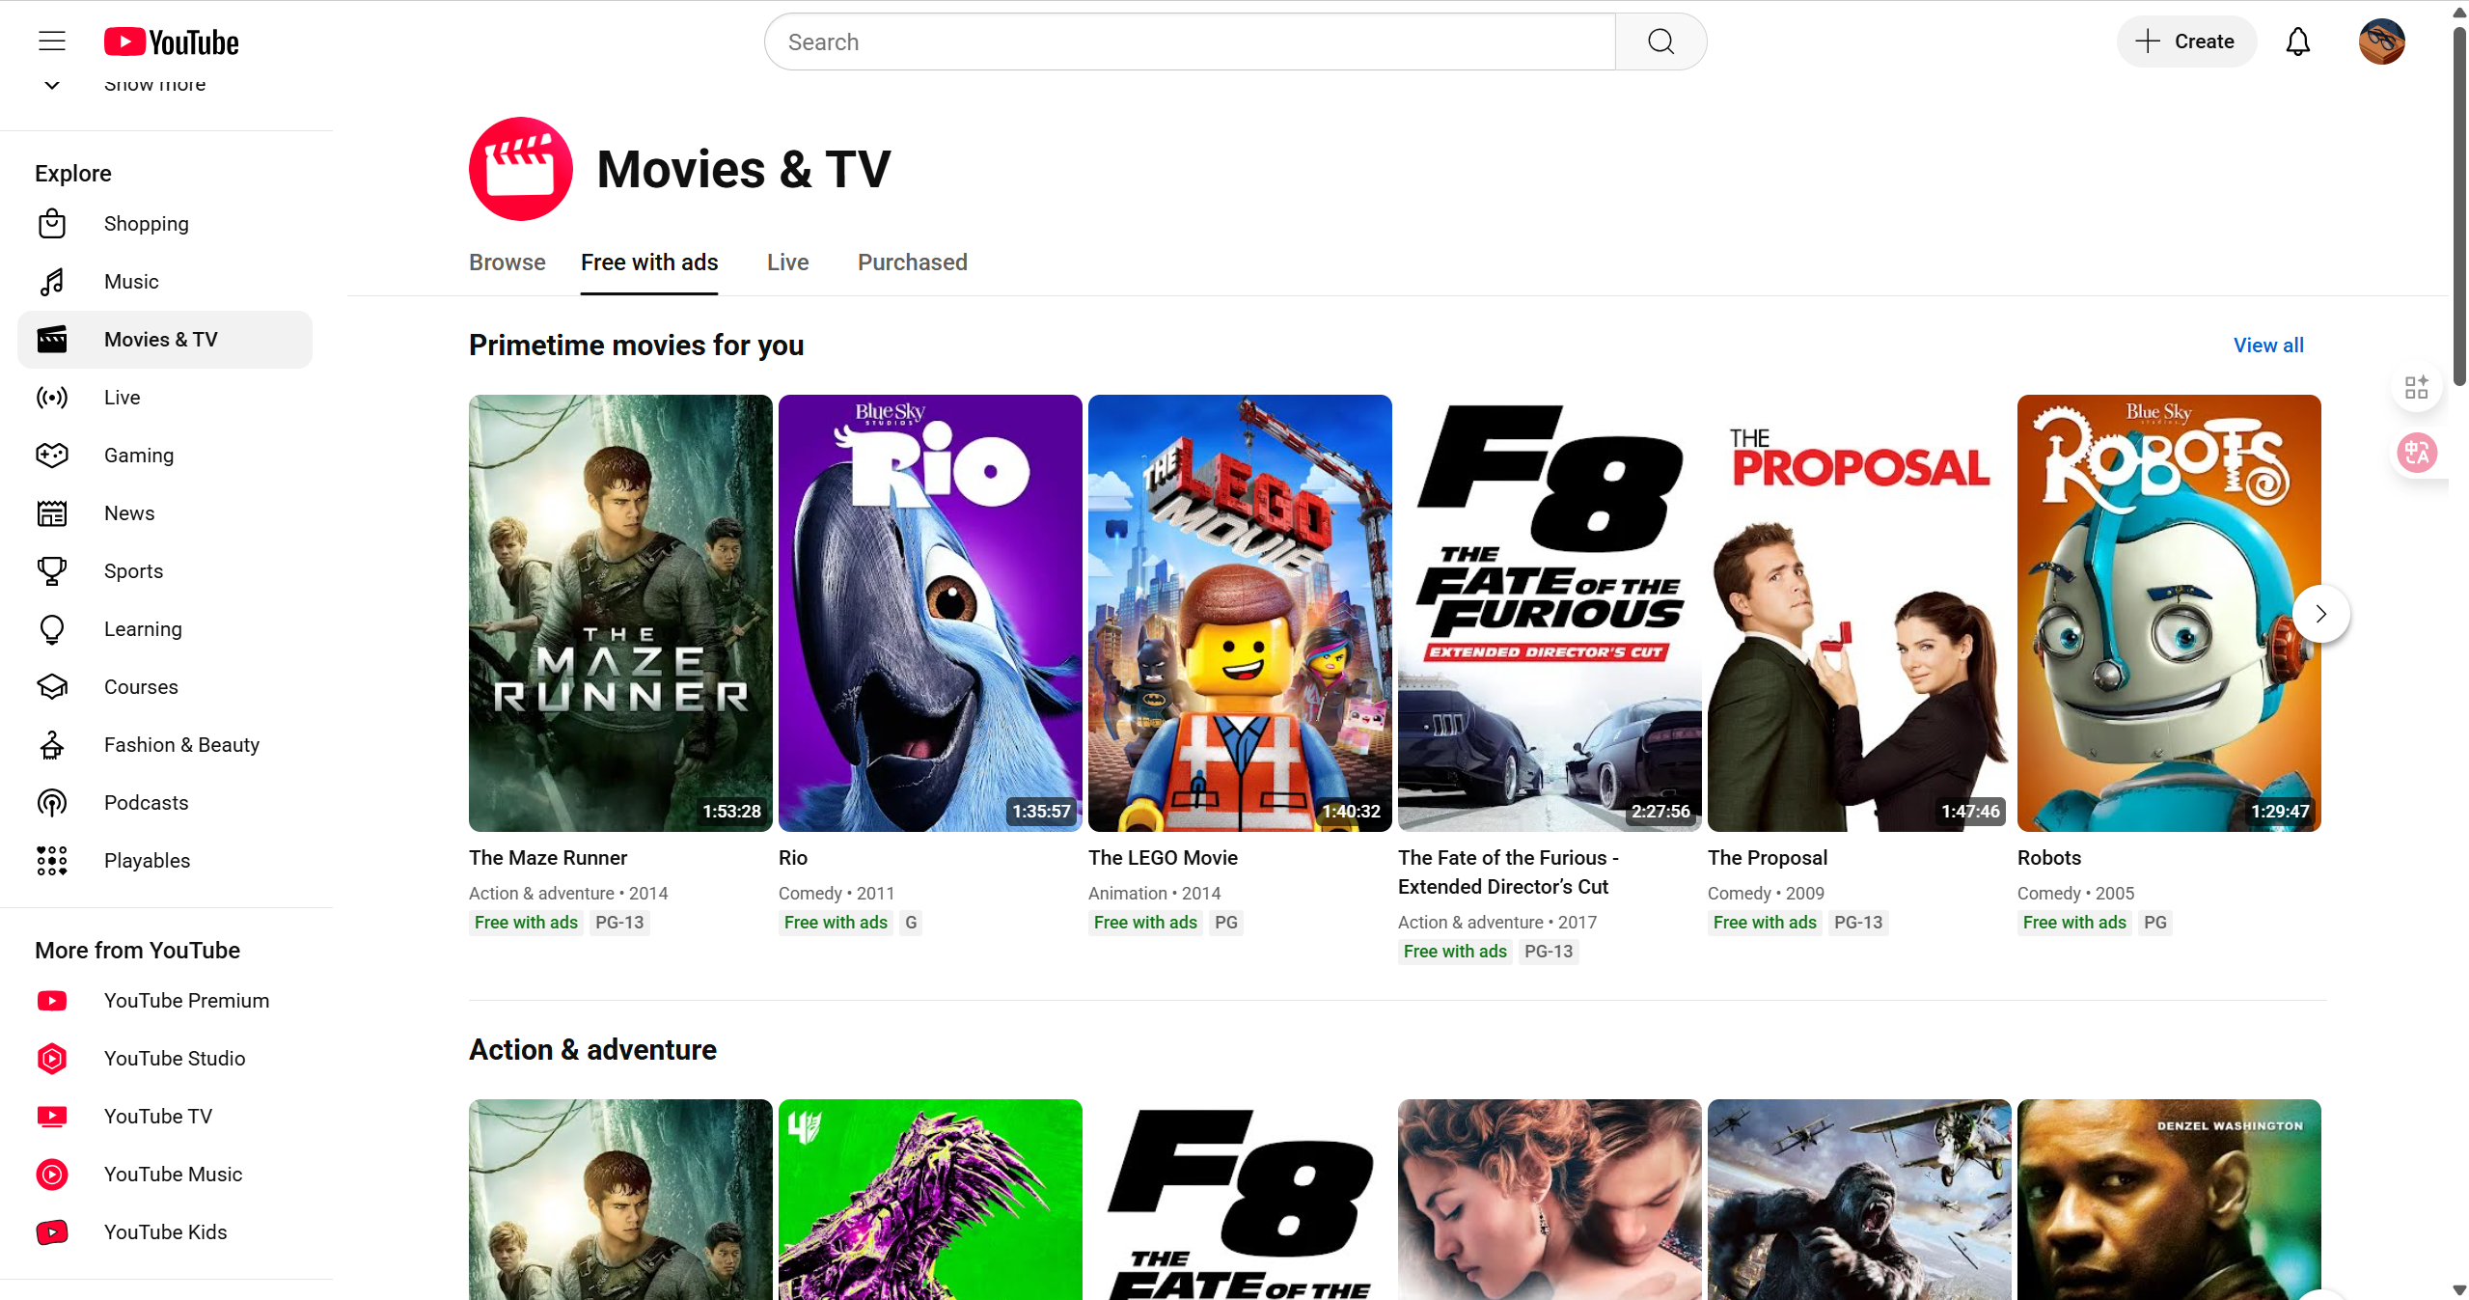Click the Titanic poster in Action row
Viewport: 2469px width, 1300px height.
pyautogui.click(x=1550, y=1200)
